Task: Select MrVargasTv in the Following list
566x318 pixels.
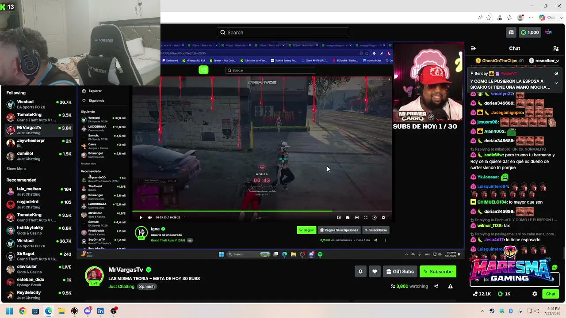Action: point(38,130)
